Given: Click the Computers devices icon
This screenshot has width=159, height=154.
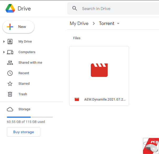Looking at the screenshot, I should pyautogui.click(x=10, y=52).
